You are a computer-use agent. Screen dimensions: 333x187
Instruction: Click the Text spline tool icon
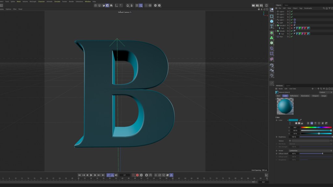coord(272,27)
